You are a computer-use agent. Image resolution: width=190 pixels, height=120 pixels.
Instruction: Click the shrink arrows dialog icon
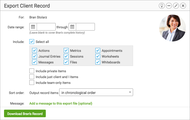(x=176, y=6)
